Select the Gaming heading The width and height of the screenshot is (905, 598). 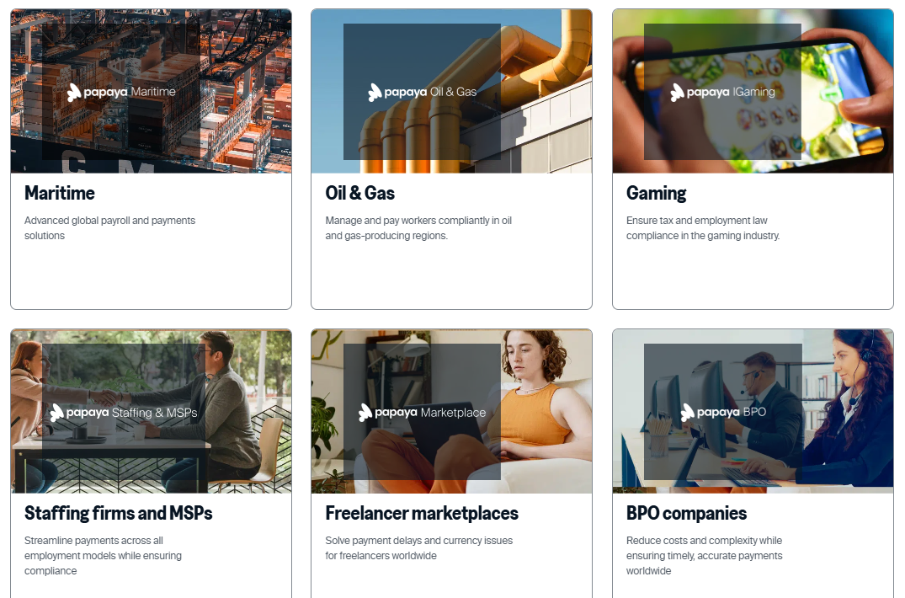point(657,194)
